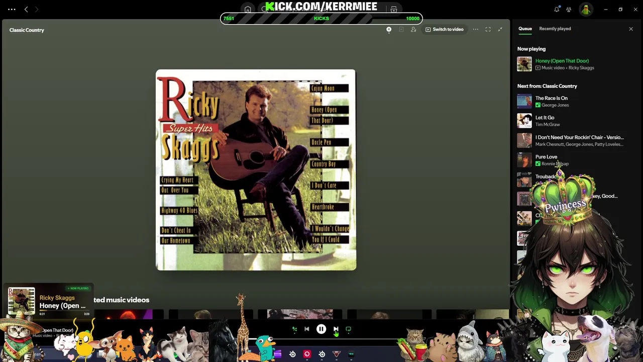Image resolution: width=643 pixels, height=362 pixels.
Task: Collapse the expanded now playing view
Action: [x=500, y=30]
